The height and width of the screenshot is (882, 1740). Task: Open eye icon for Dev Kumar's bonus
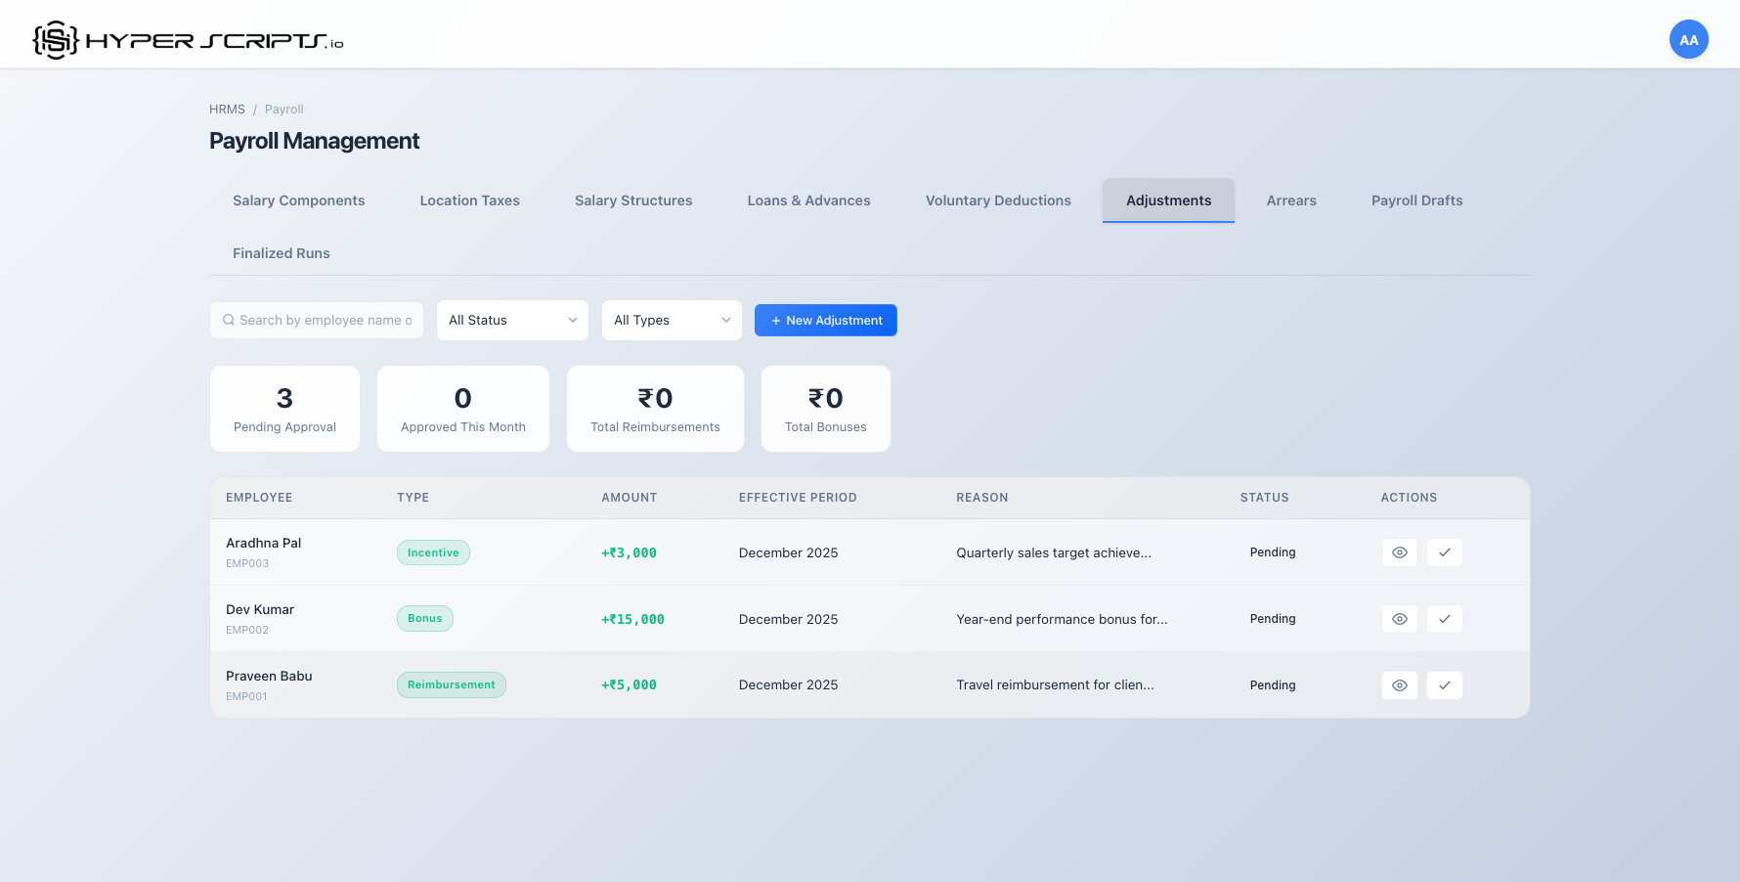(x=1399, y=619)
